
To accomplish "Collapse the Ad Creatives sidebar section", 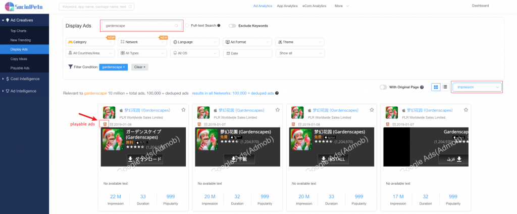I will coord(24,20).
